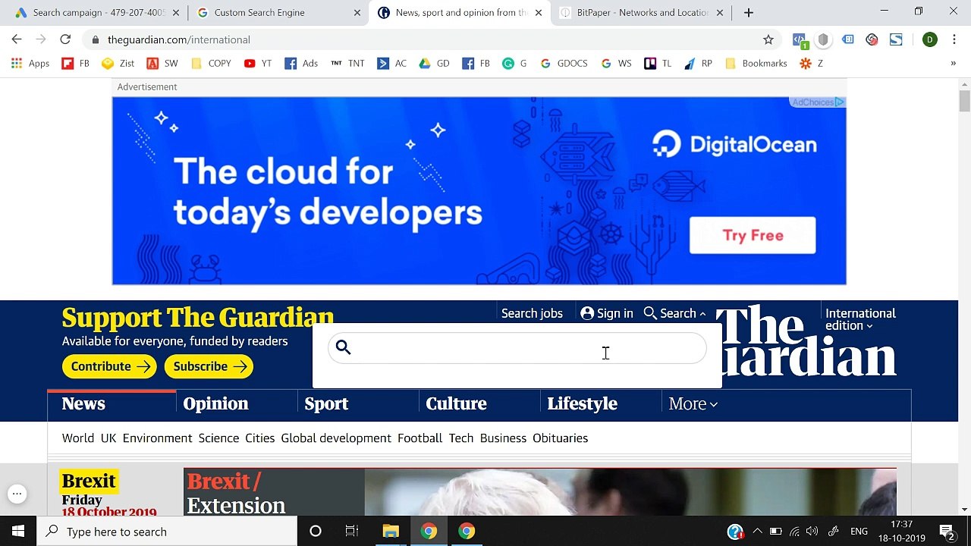Open the code extension with badge 1
Viewport: 971px width, 546px height.
(x=800, y=40)
